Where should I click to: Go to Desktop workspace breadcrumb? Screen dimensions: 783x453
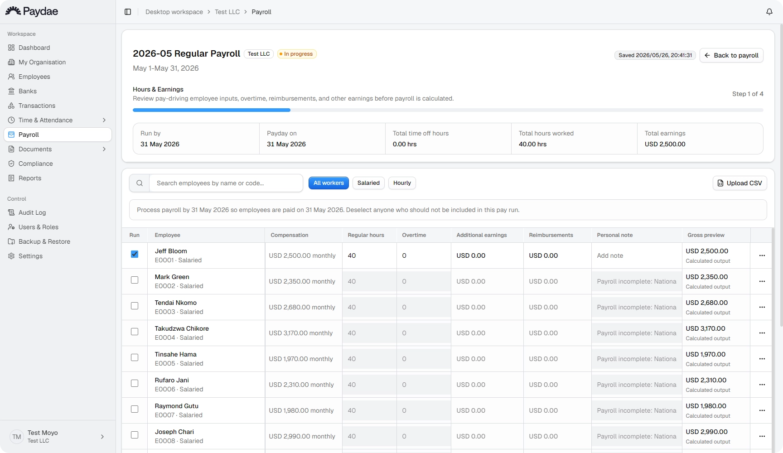coord(174,12)
